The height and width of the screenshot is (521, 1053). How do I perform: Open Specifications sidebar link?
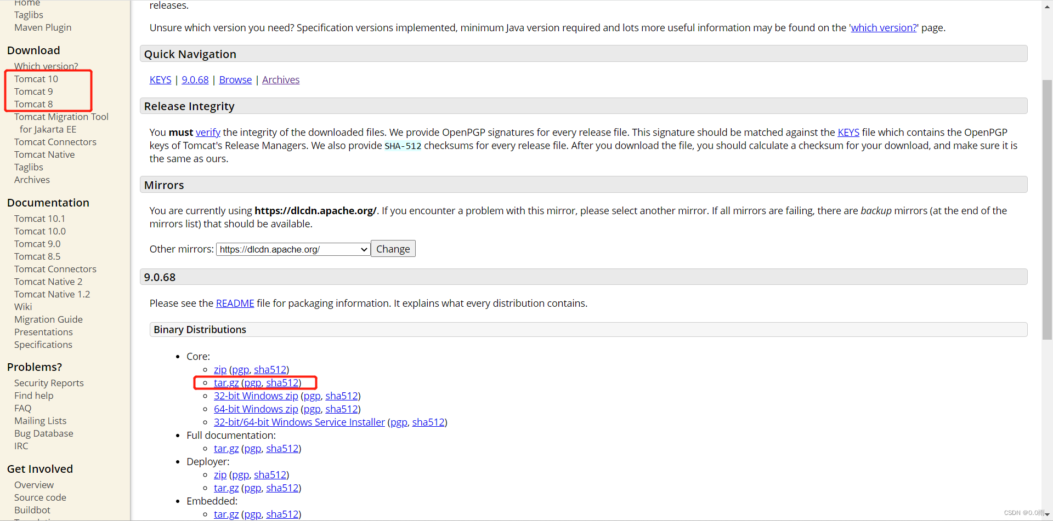pyautogui.click(x=43, y=345)
